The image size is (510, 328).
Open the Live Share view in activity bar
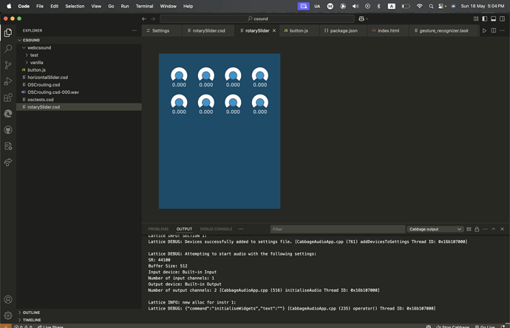click(8, 163)
